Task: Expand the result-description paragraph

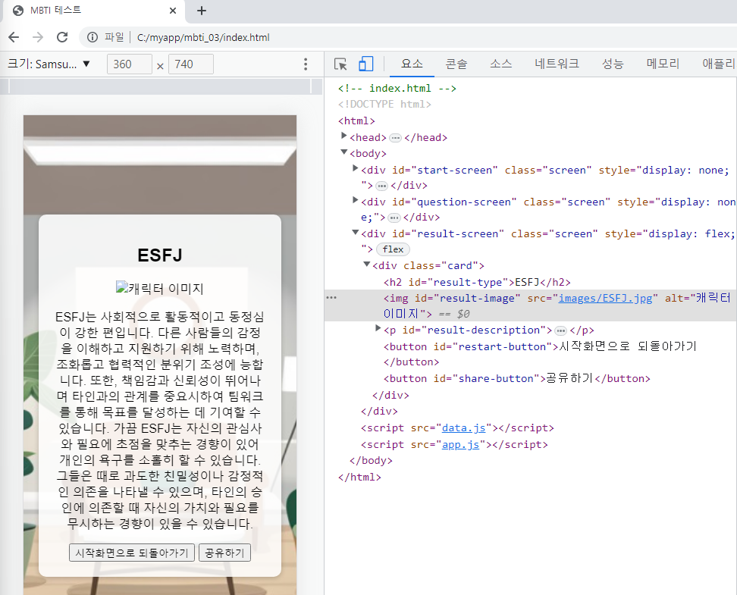Action: [378, 328]
